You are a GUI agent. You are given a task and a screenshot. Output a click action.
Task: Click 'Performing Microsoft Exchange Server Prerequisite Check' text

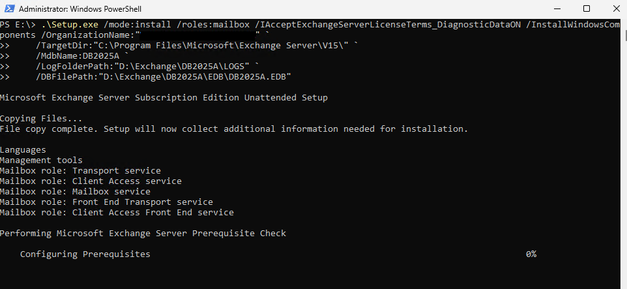(143, 234)
